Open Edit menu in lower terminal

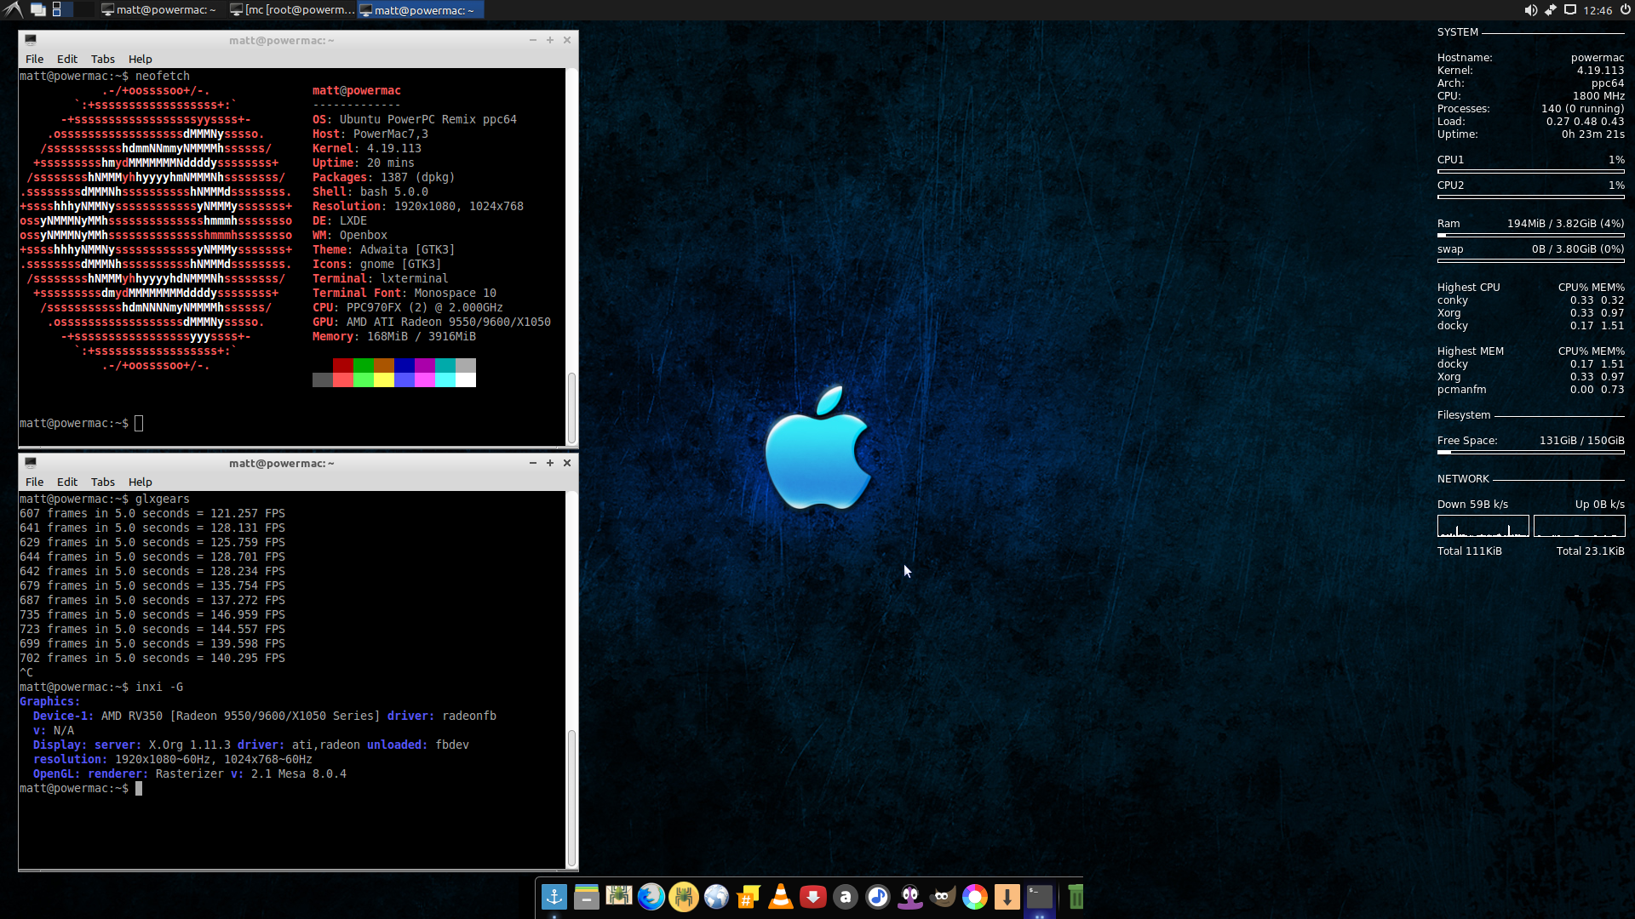tap(66, 482)
